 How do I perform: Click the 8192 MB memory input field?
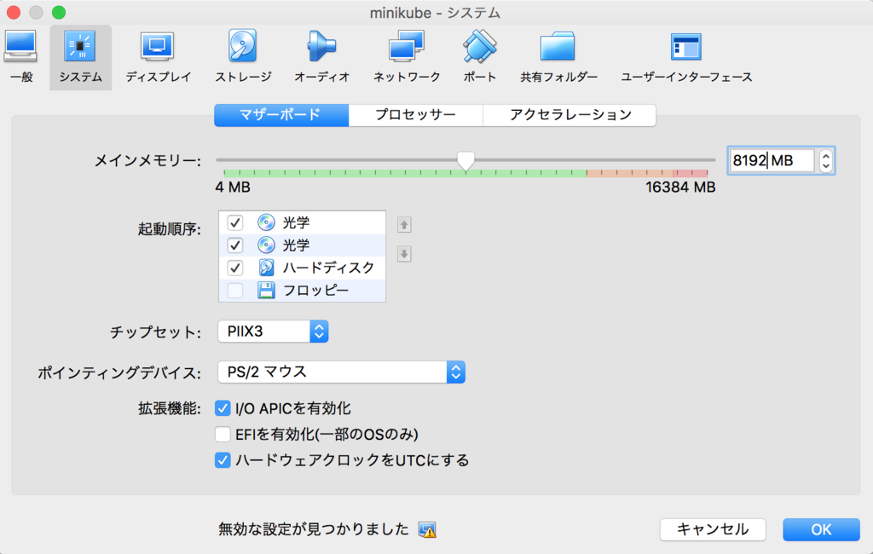click(x=772, y=161)
